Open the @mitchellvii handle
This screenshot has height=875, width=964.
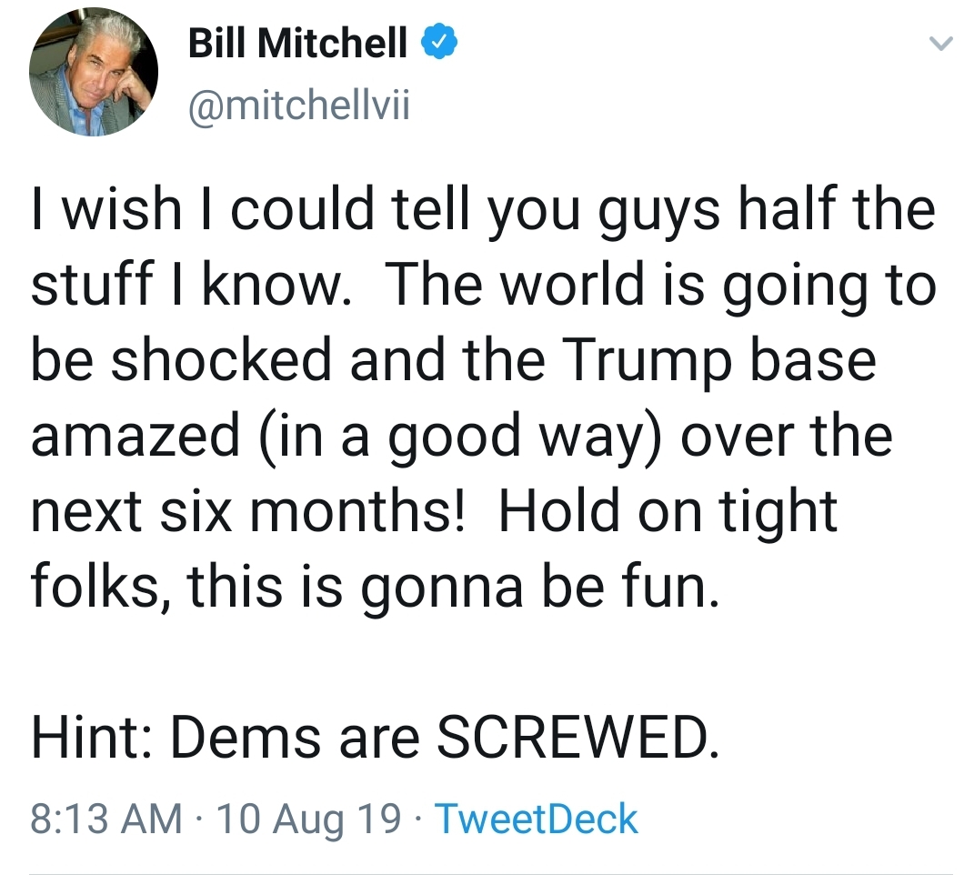(x=299, y=105)
